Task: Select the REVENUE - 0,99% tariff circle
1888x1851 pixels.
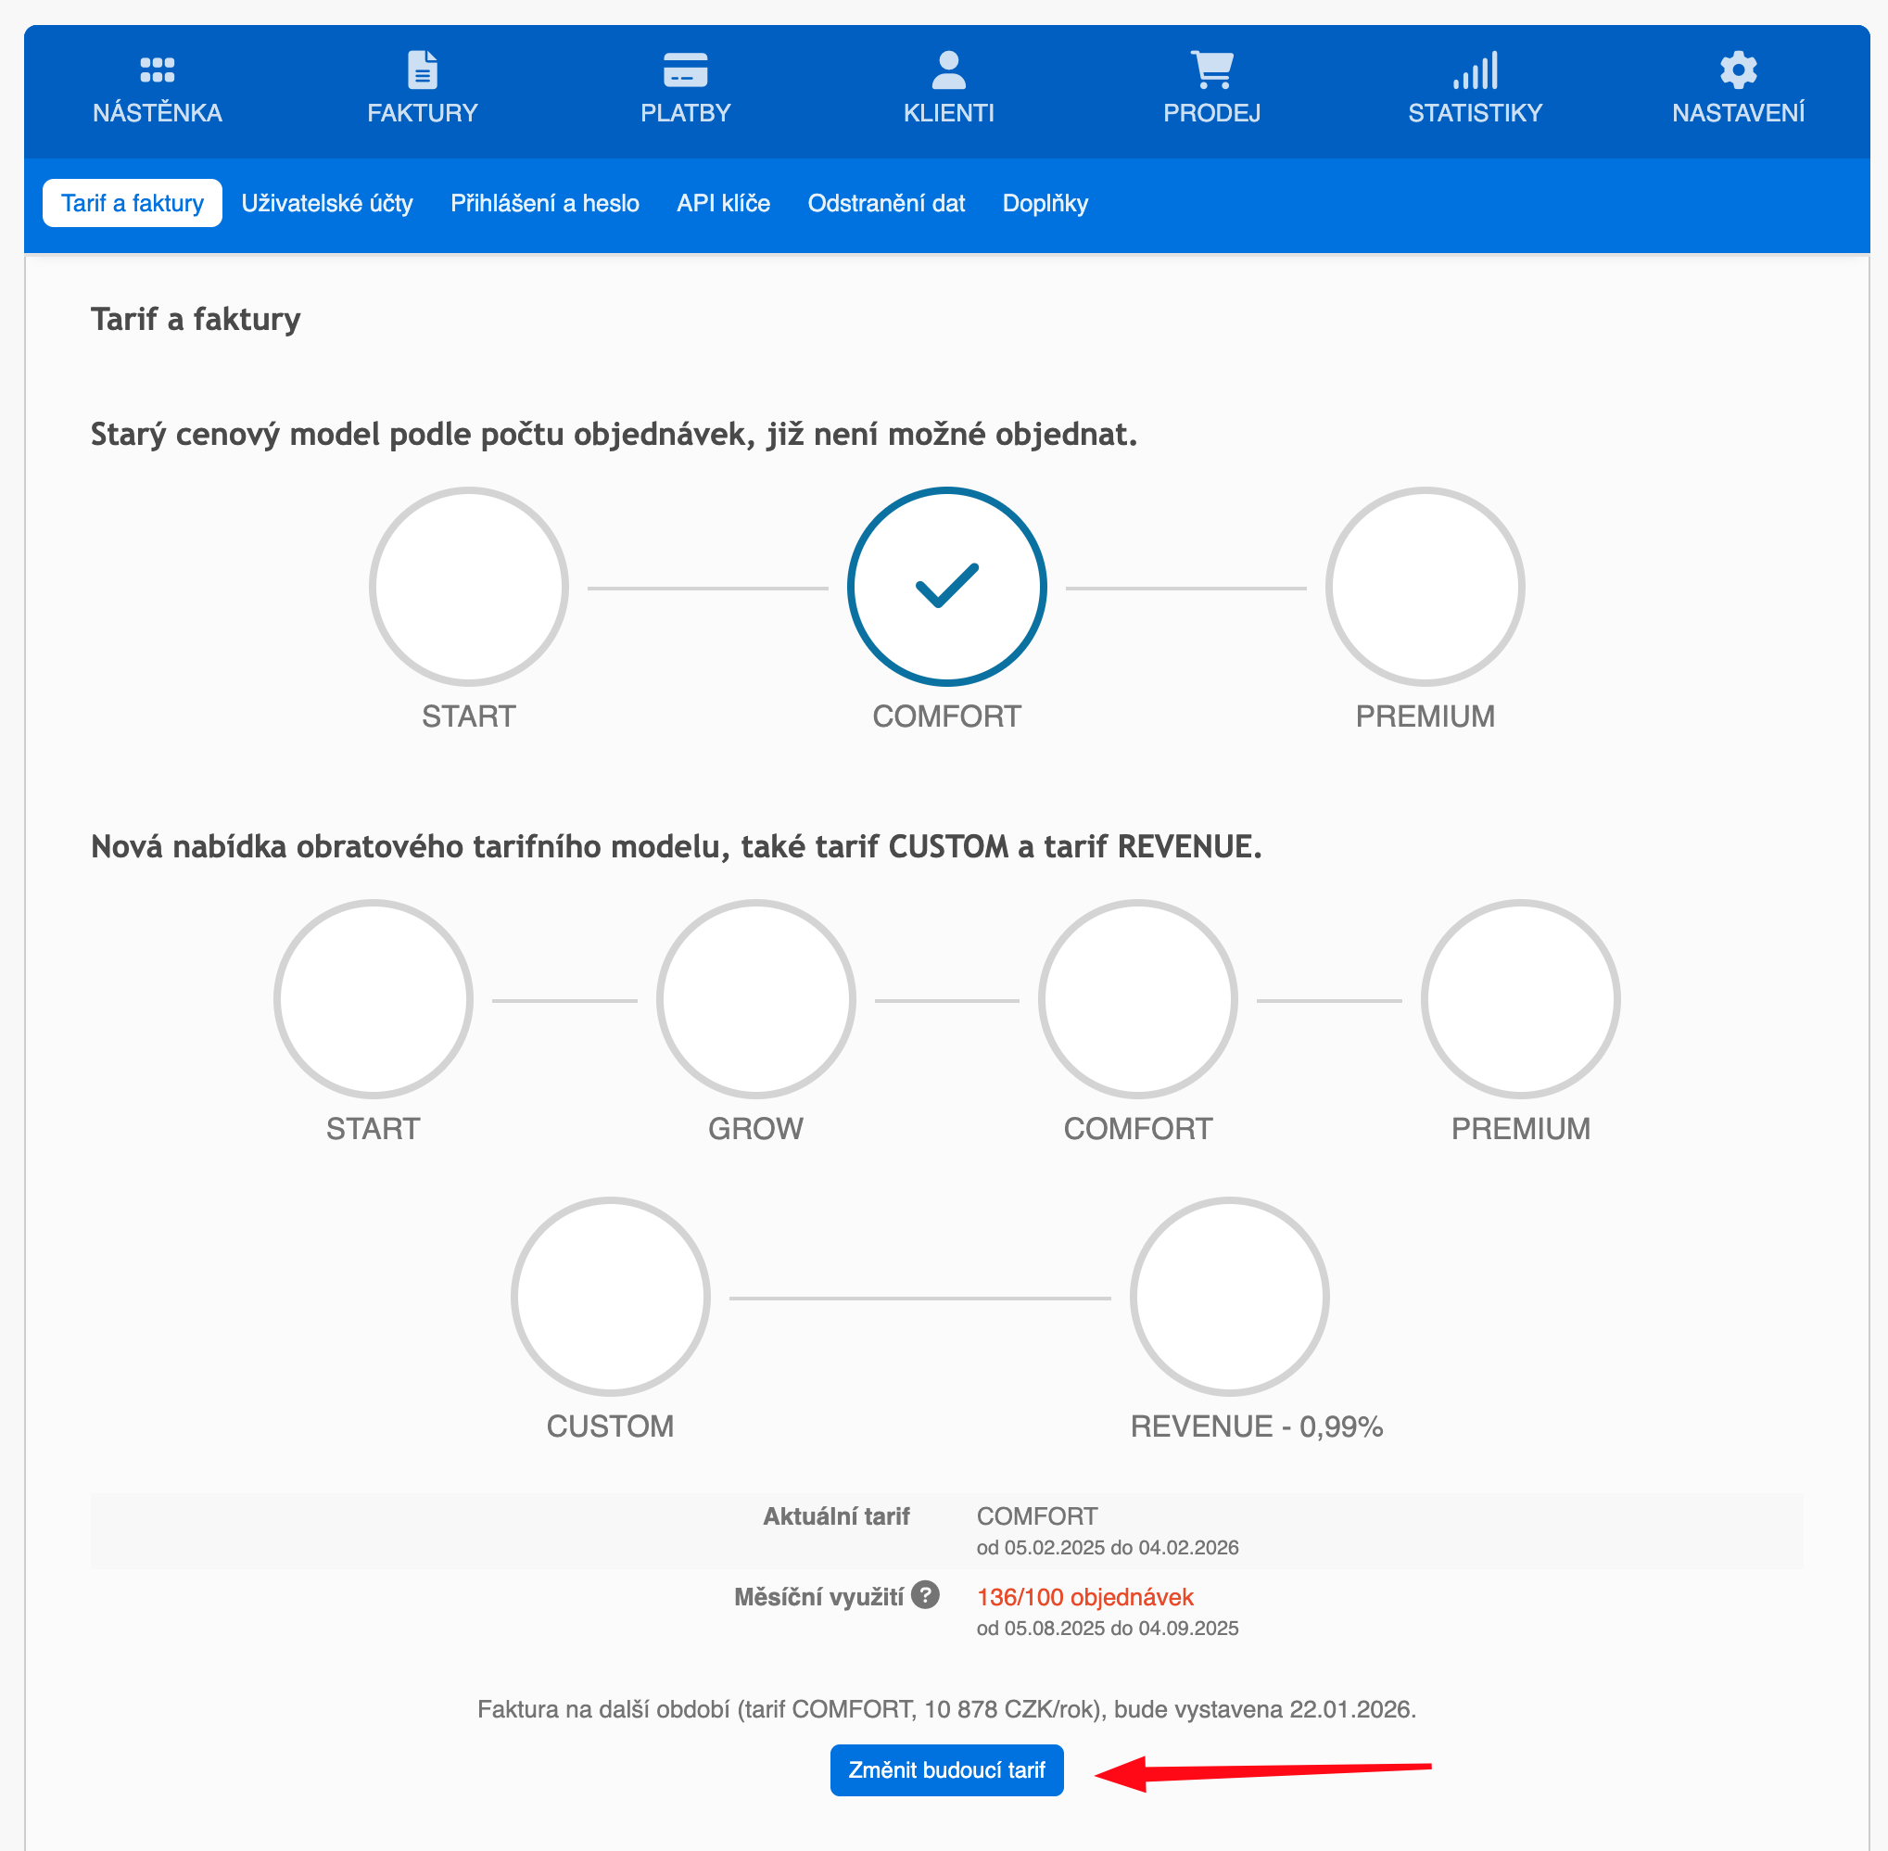Action: pos(1229,1297)
